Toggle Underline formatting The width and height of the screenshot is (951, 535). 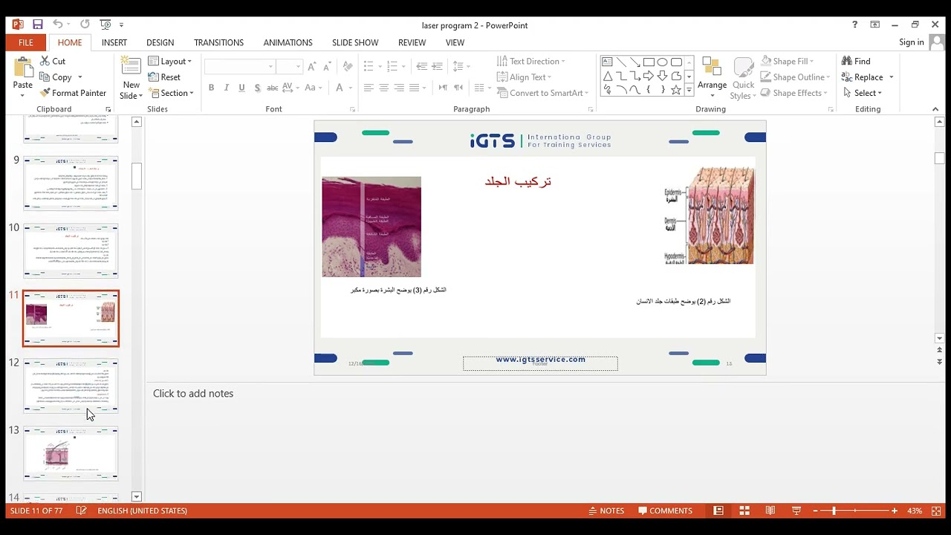tap(241, 88)
